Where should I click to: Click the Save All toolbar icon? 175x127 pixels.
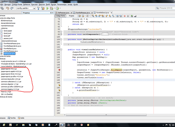2,8
